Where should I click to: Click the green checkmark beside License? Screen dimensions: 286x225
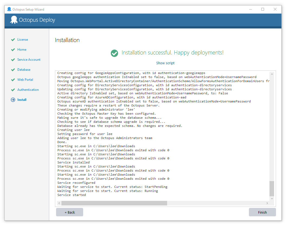pos(13,40)
